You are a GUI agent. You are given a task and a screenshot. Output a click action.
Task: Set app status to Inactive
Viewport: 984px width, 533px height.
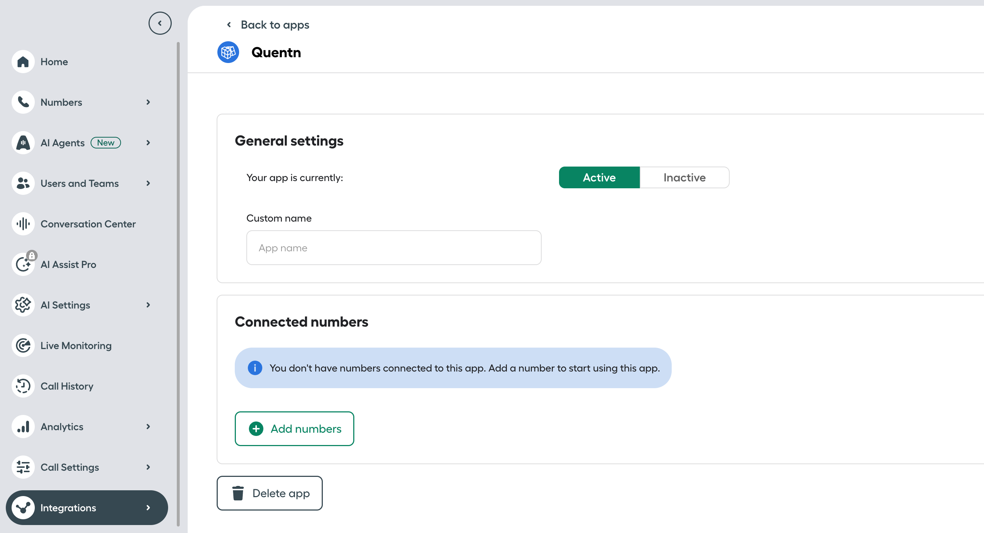684,177
